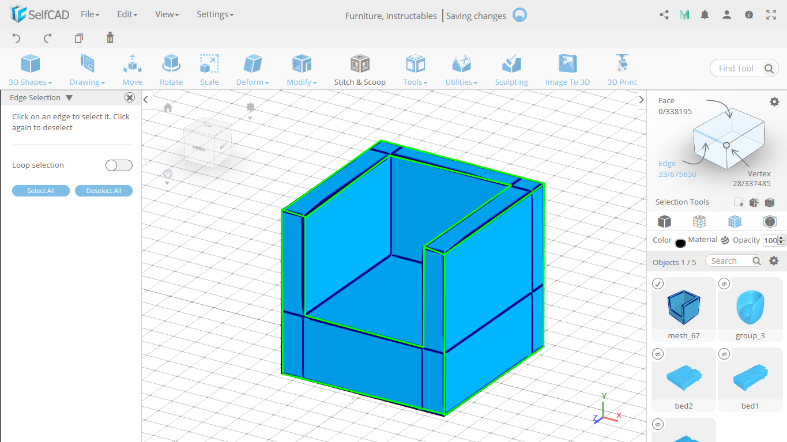Screen dimensions: 787x442
Task: Show the hidden bed2 object
Action: pyautogui.click(x=658, y=354)
